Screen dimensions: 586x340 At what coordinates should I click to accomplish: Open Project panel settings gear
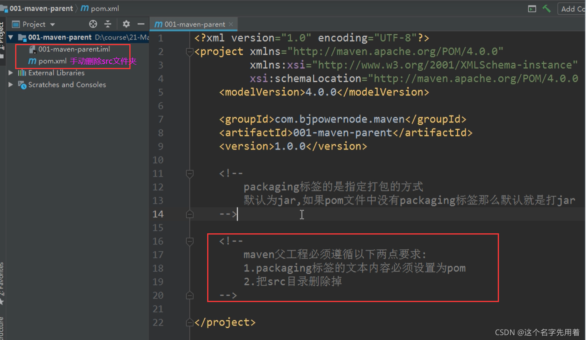[x=126, y=24]
